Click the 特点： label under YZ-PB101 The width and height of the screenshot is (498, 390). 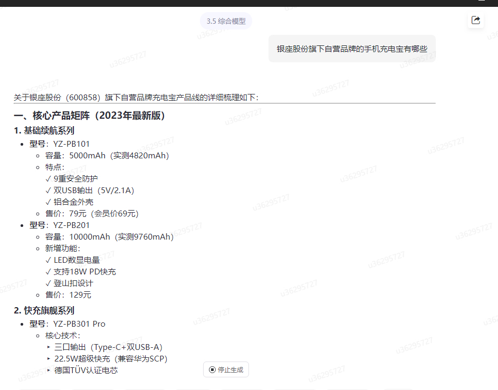pyautogui.click(x=55, y=167)
